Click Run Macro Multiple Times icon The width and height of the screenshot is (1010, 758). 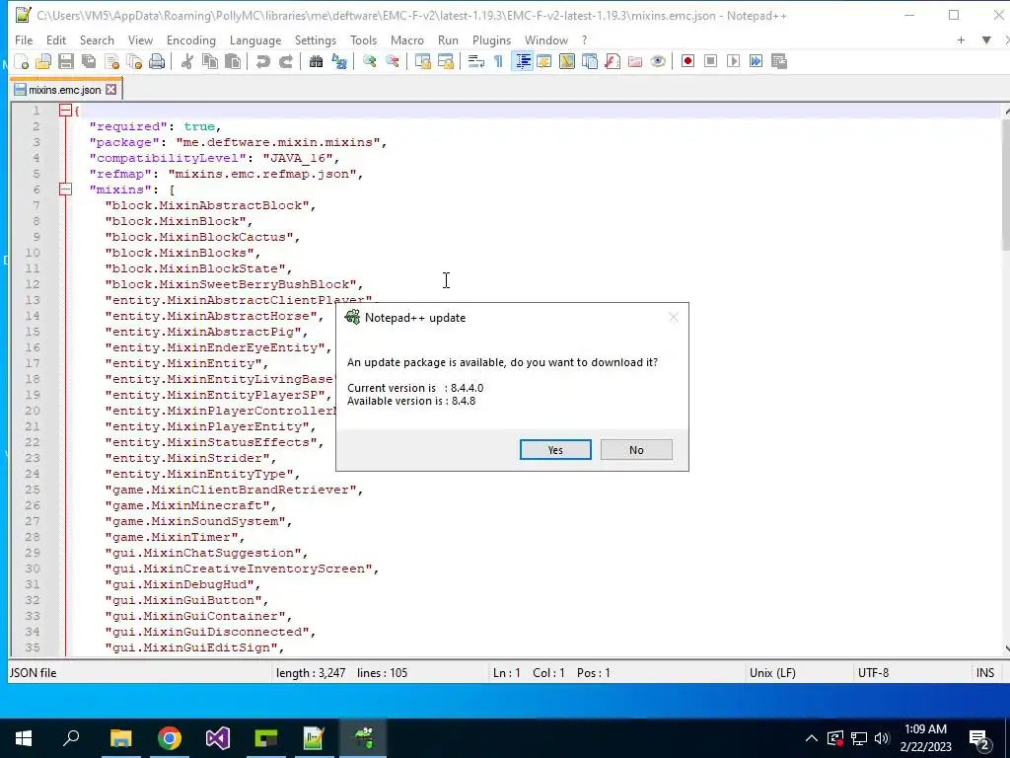(757, 61)
